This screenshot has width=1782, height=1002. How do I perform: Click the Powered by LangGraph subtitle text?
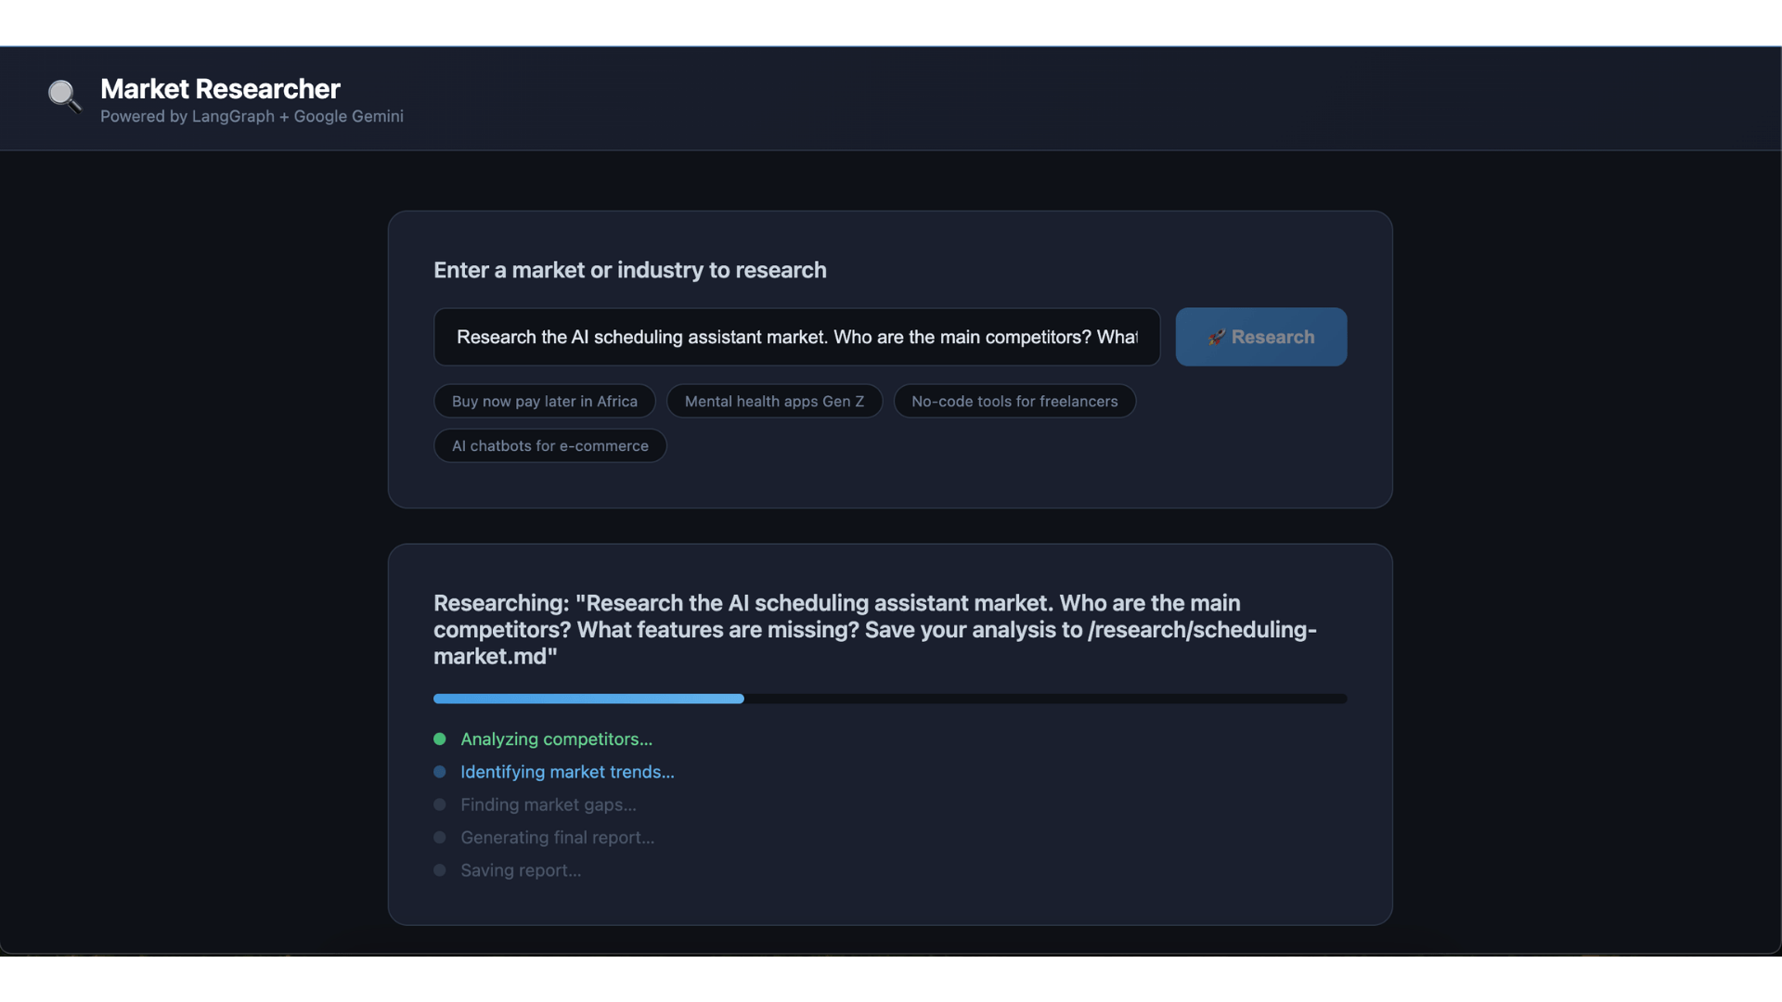251,116
